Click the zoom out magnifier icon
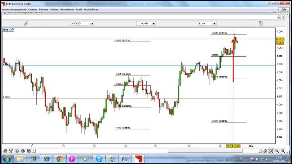 tap(277, 151)
